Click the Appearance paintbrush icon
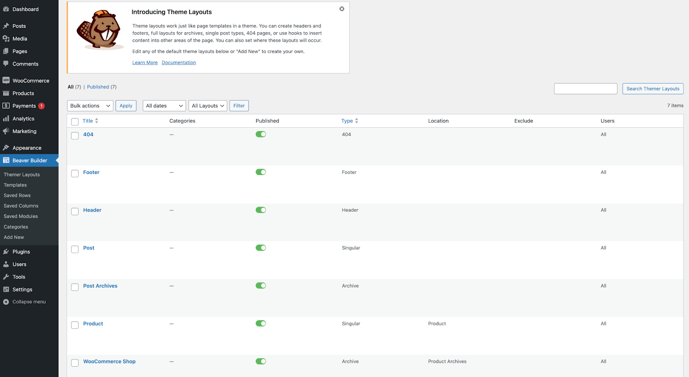This screenshot has height=377, width=689. pos(6,148)
